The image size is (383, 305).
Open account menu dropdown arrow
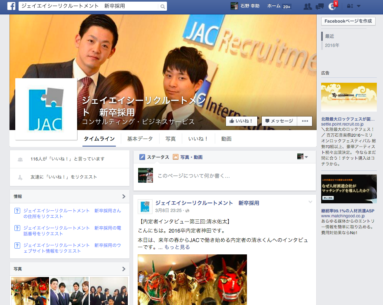tap(359, 6)
